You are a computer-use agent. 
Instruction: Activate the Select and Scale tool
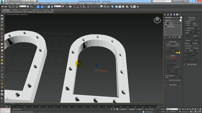(x=49, y=7)
